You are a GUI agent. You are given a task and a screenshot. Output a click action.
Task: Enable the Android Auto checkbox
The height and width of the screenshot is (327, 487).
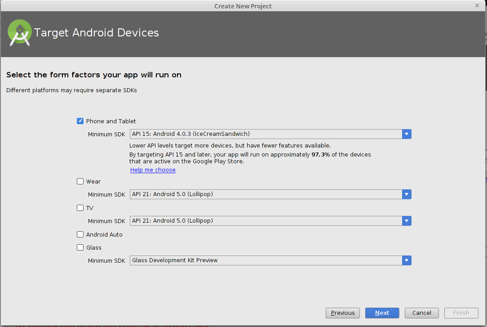click(x=80, y=234)
